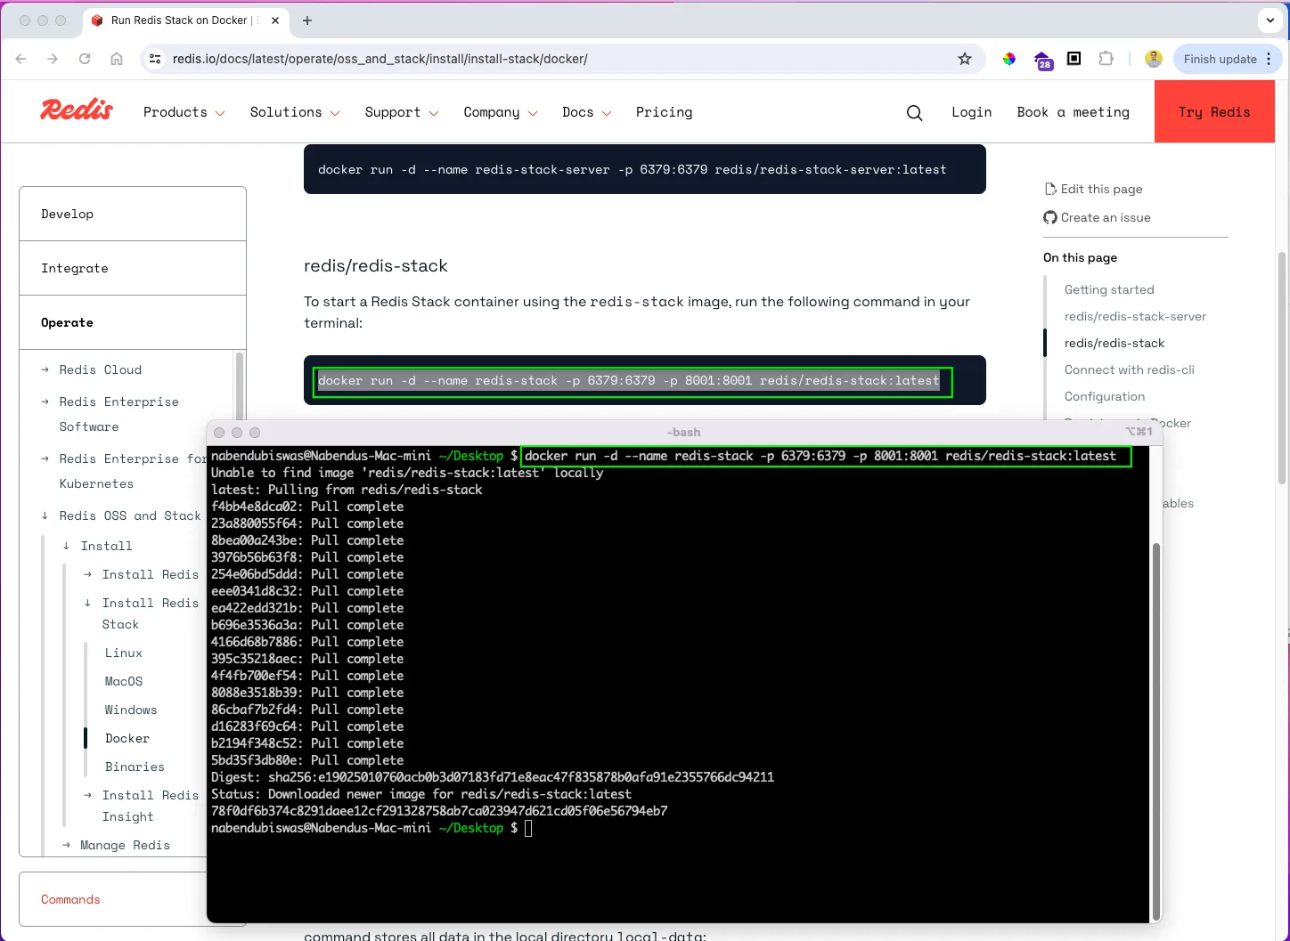This screenshot has height=941, width=1290.
Task: Open the Extensions puzzle piece menu
Action: pos(1106,59)
